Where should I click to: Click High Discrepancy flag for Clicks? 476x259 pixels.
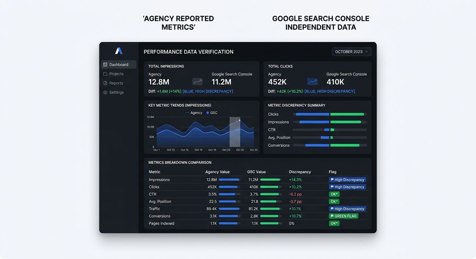click(348, 187)
